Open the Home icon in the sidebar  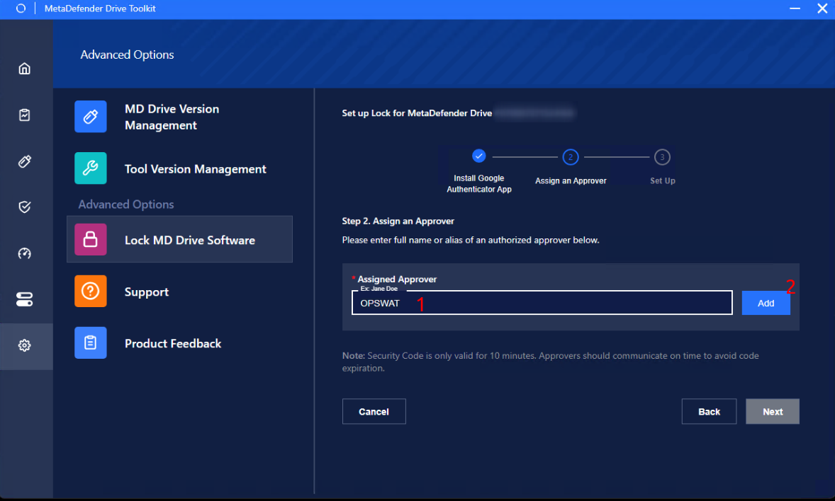(x=25, y=69)
